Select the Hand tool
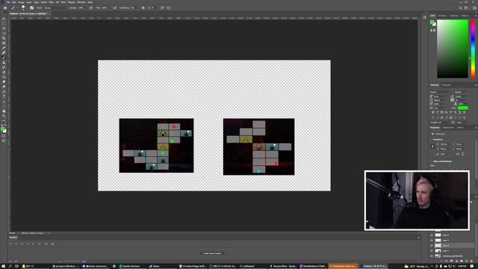 pyautogui.click(x=4, y=111)
